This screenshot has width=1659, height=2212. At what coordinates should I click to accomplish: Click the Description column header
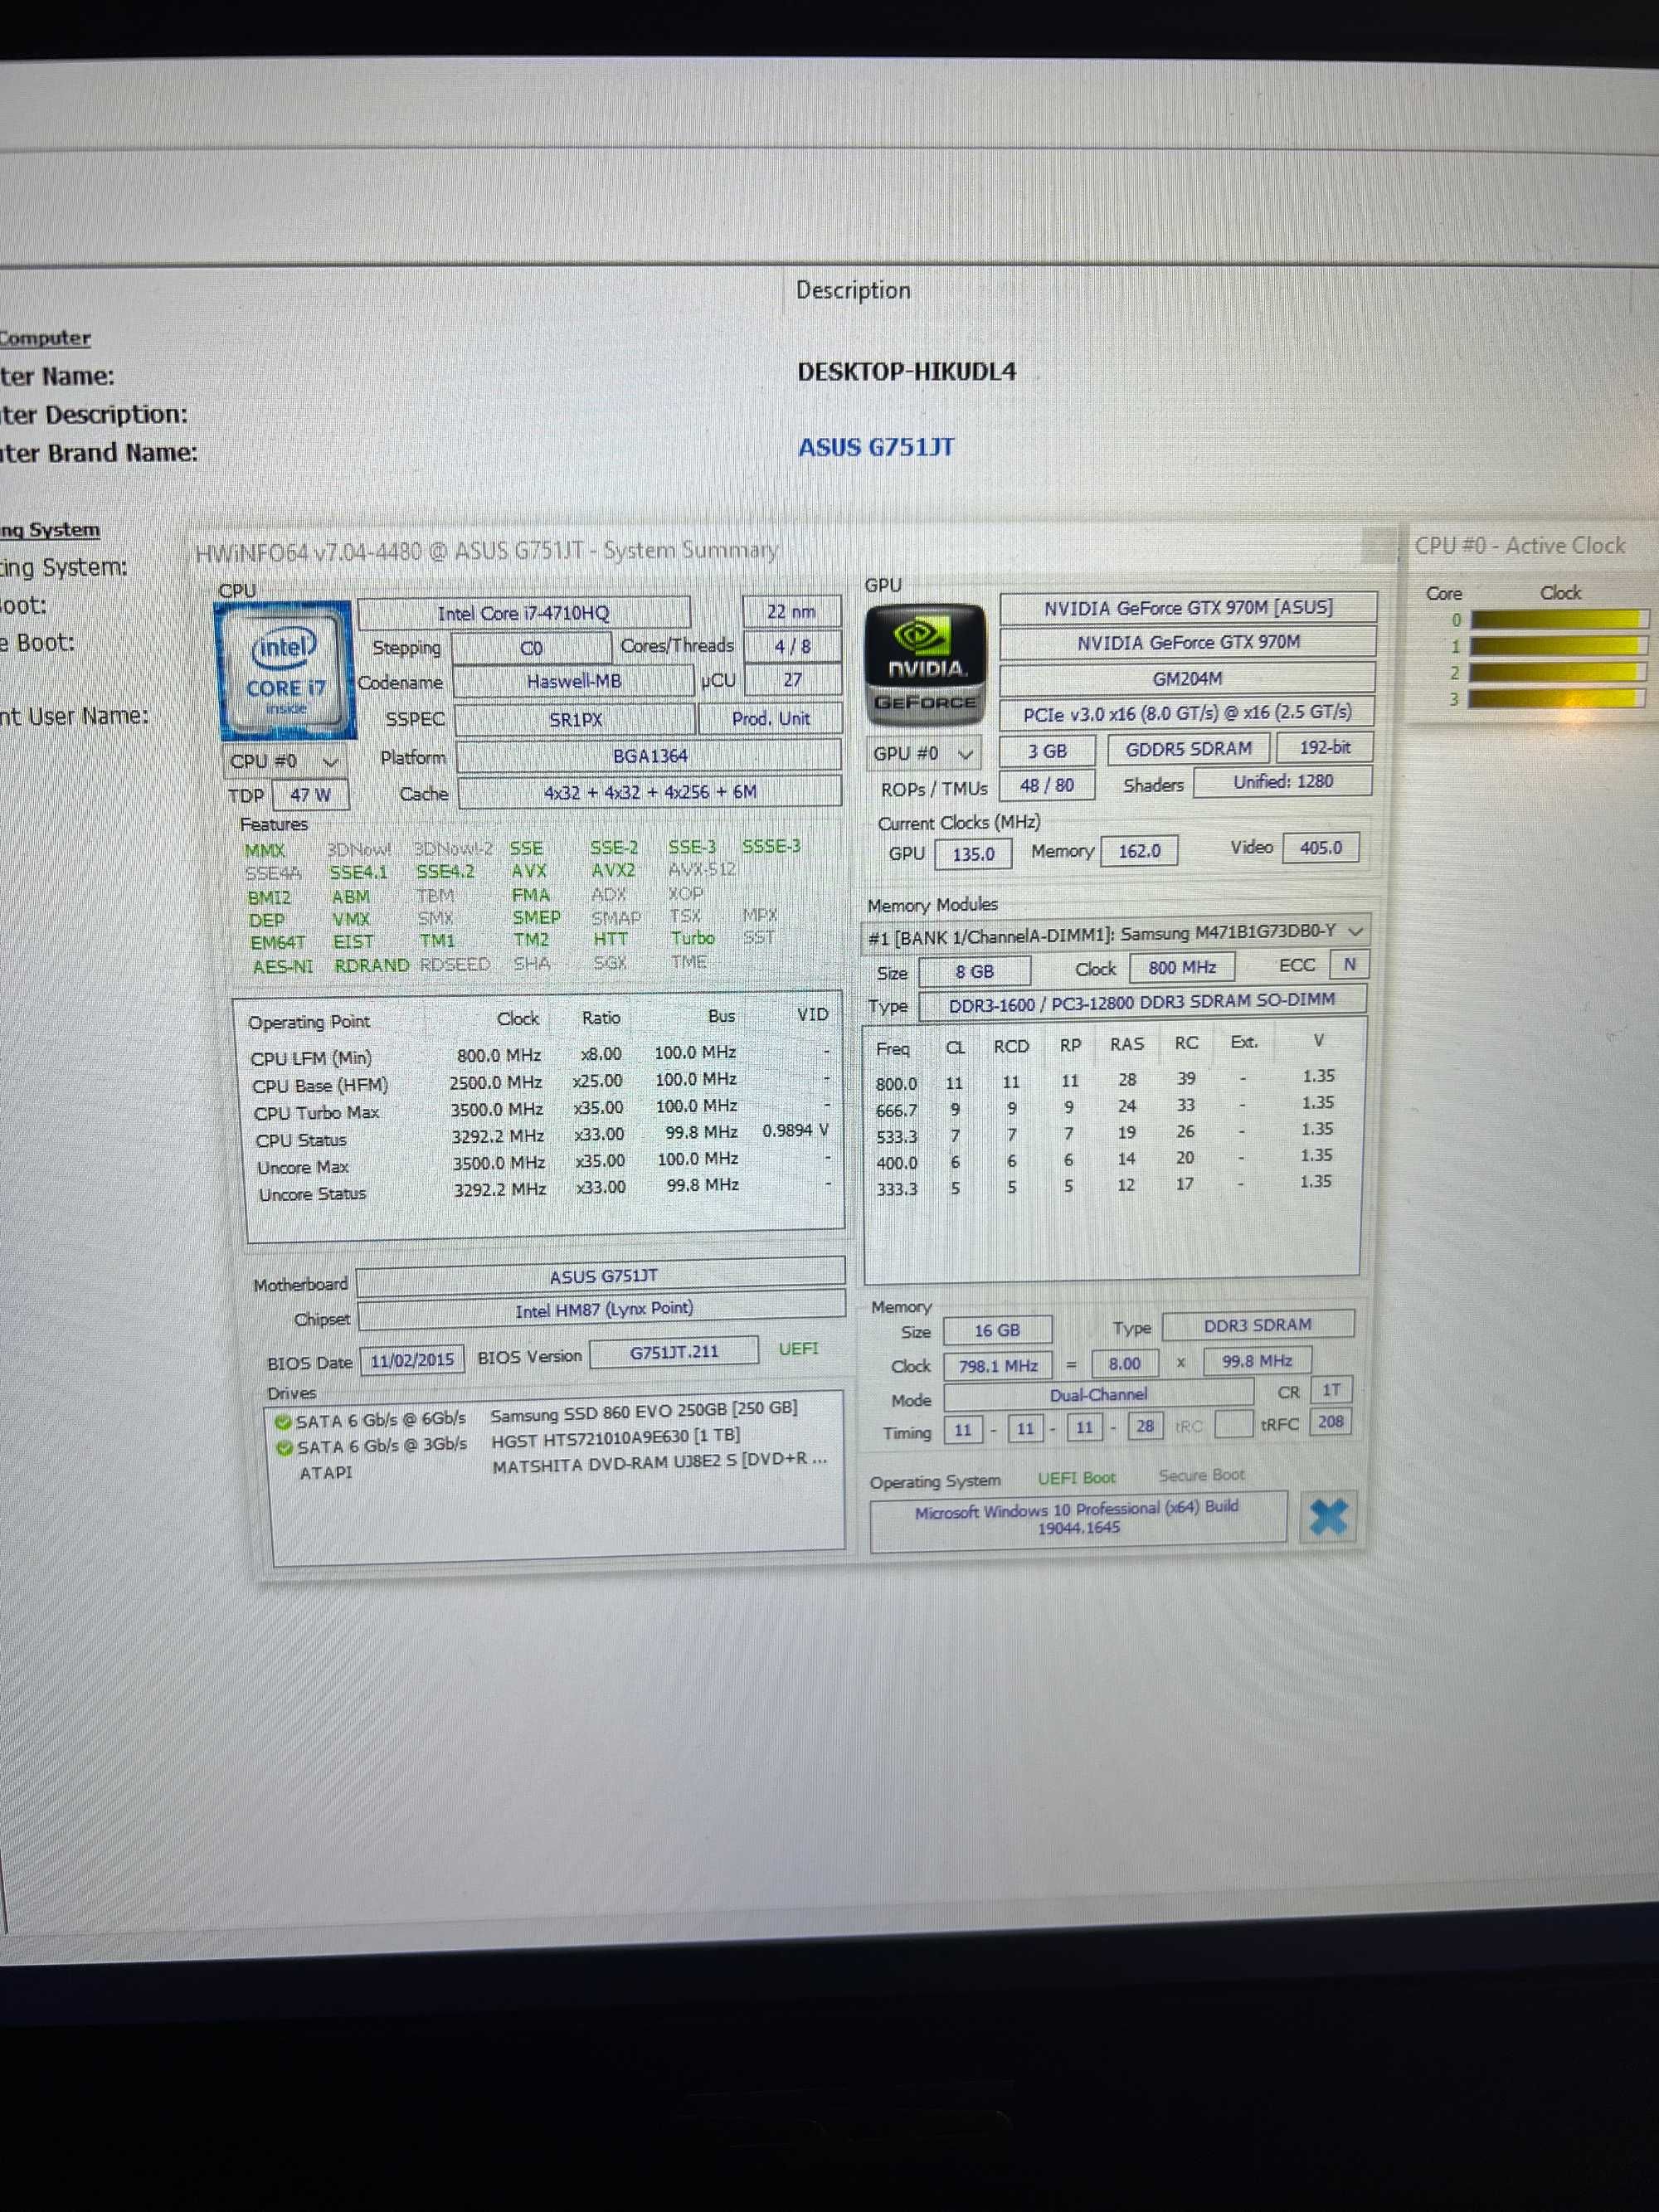(x=853, y=290)
